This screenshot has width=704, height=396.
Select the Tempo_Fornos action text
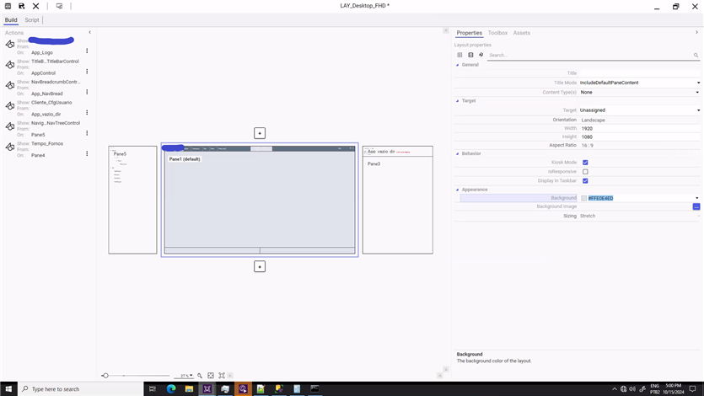click(x=47, y=144)
